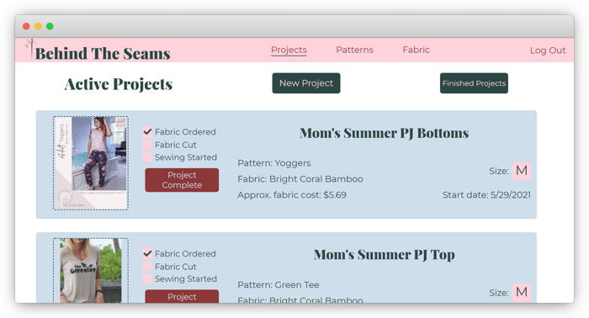The width and height of the screenshot is (589, 318).
Task: Open the Green Tee pattern thumbnail
Action: (x=91, y=270)
